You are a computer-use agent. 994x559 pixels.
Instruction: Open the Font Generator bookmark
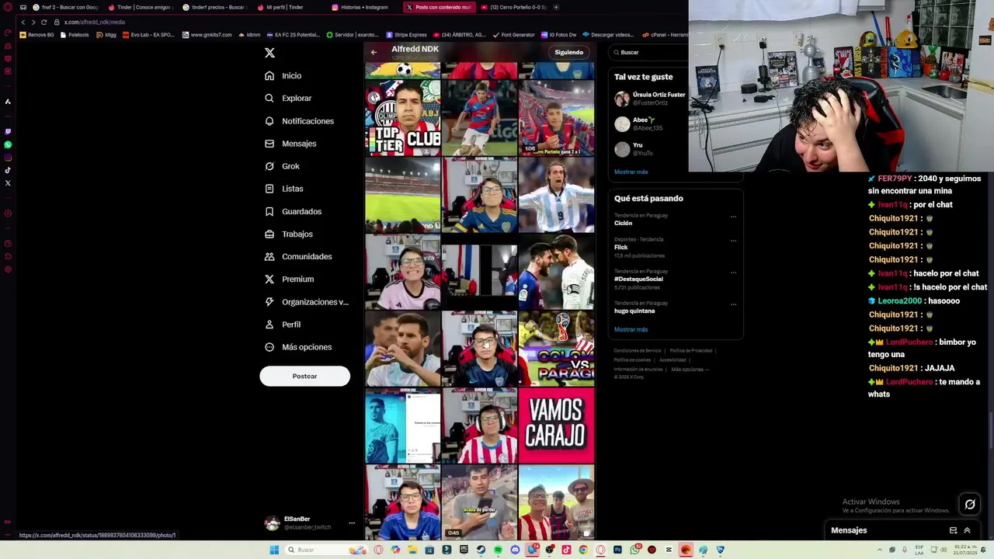[x=514, y=34]
